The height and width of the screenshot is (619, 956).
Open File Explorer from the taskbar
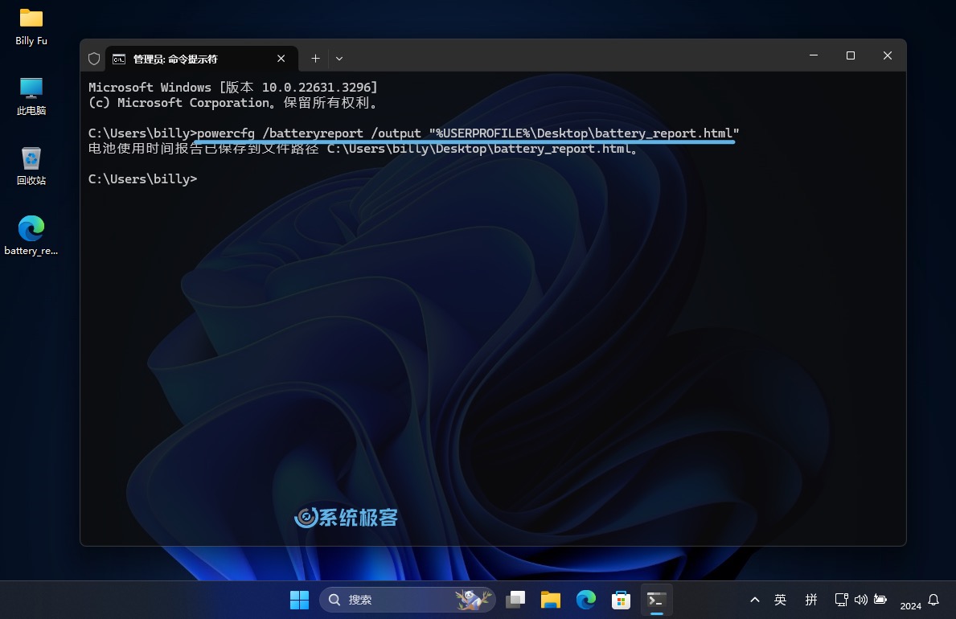tap(550, 600)
